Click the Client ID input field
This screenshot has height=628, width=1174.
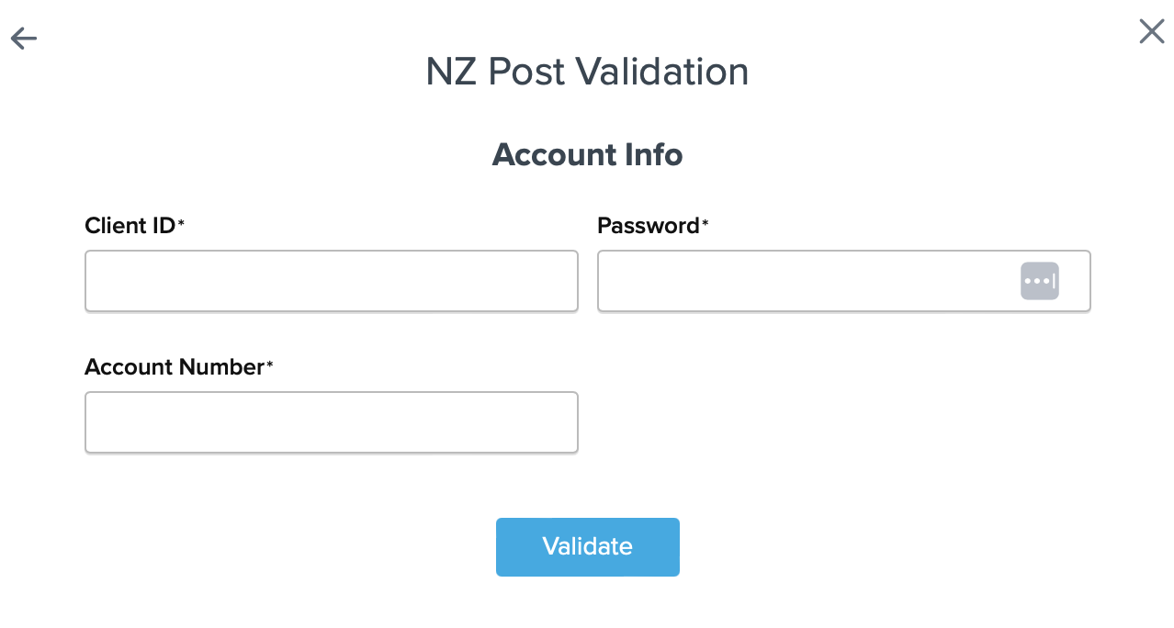point(331,281)
